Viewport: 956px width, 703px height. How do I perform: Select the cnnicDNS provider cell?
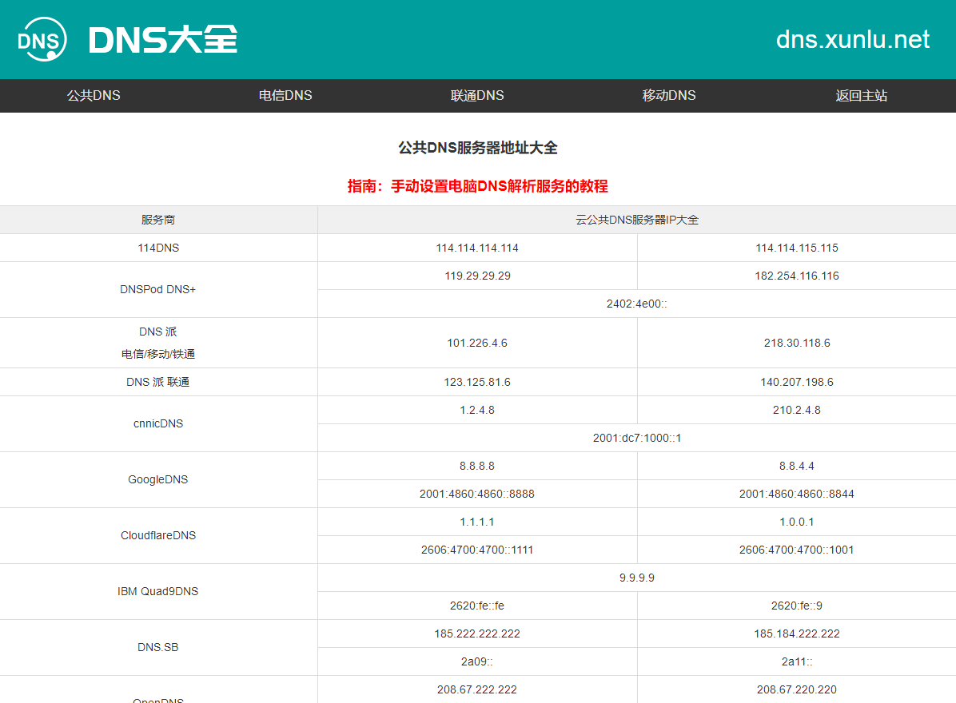158,423
